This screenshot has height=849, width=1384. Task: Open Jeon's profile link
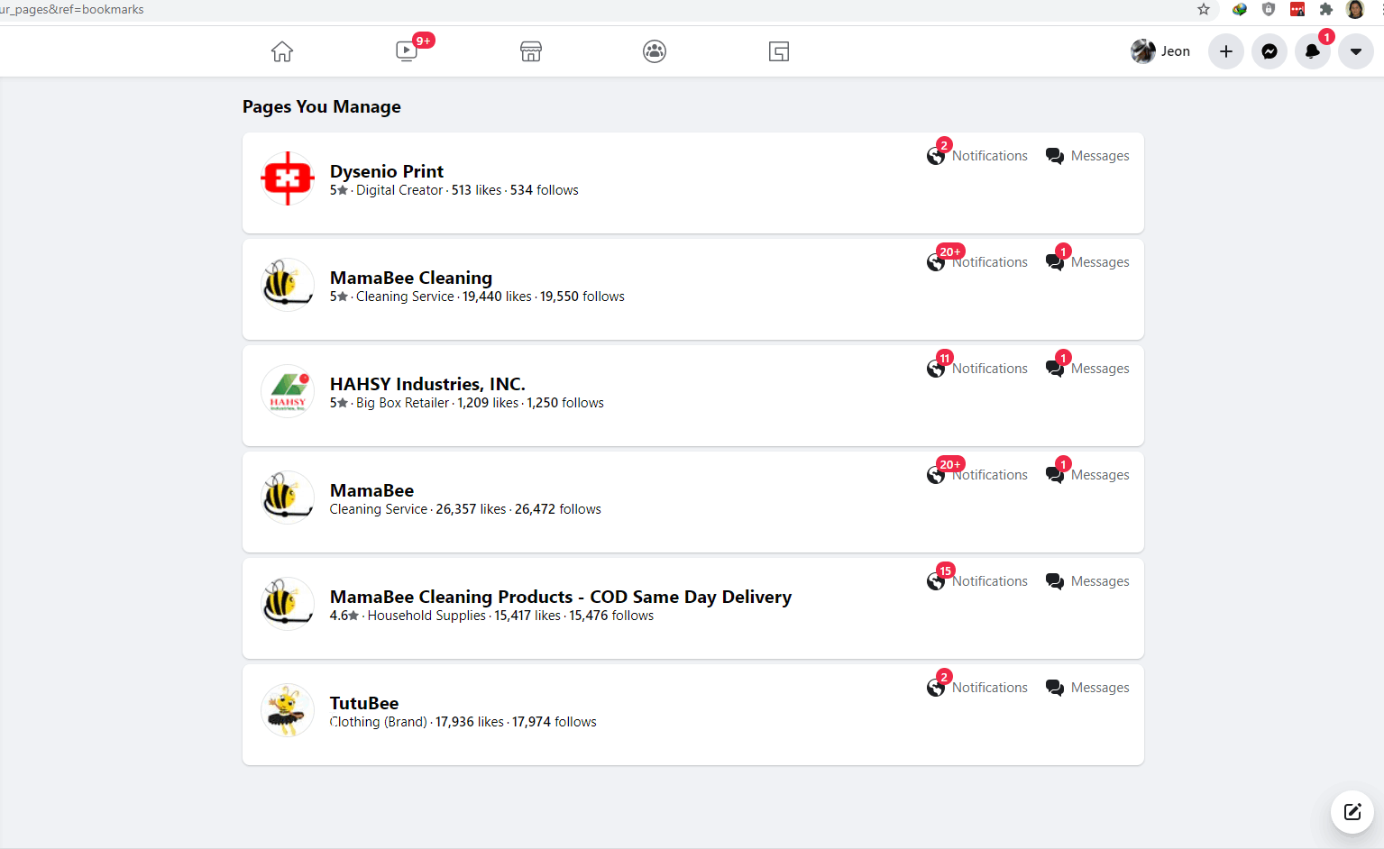1161,51
